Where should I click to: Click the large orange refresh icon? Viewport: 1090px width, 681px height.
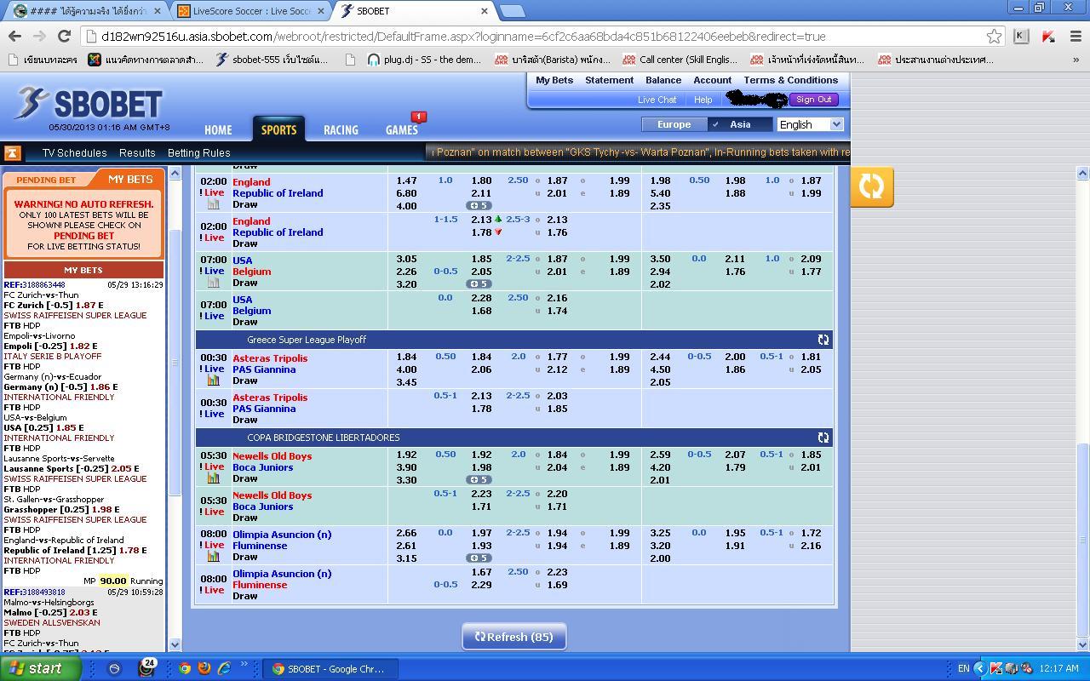pos(871,186)
